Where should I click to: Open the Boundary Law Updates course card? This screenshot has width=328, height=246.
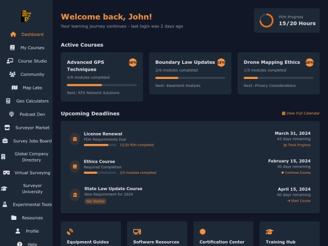pos(190,73)
